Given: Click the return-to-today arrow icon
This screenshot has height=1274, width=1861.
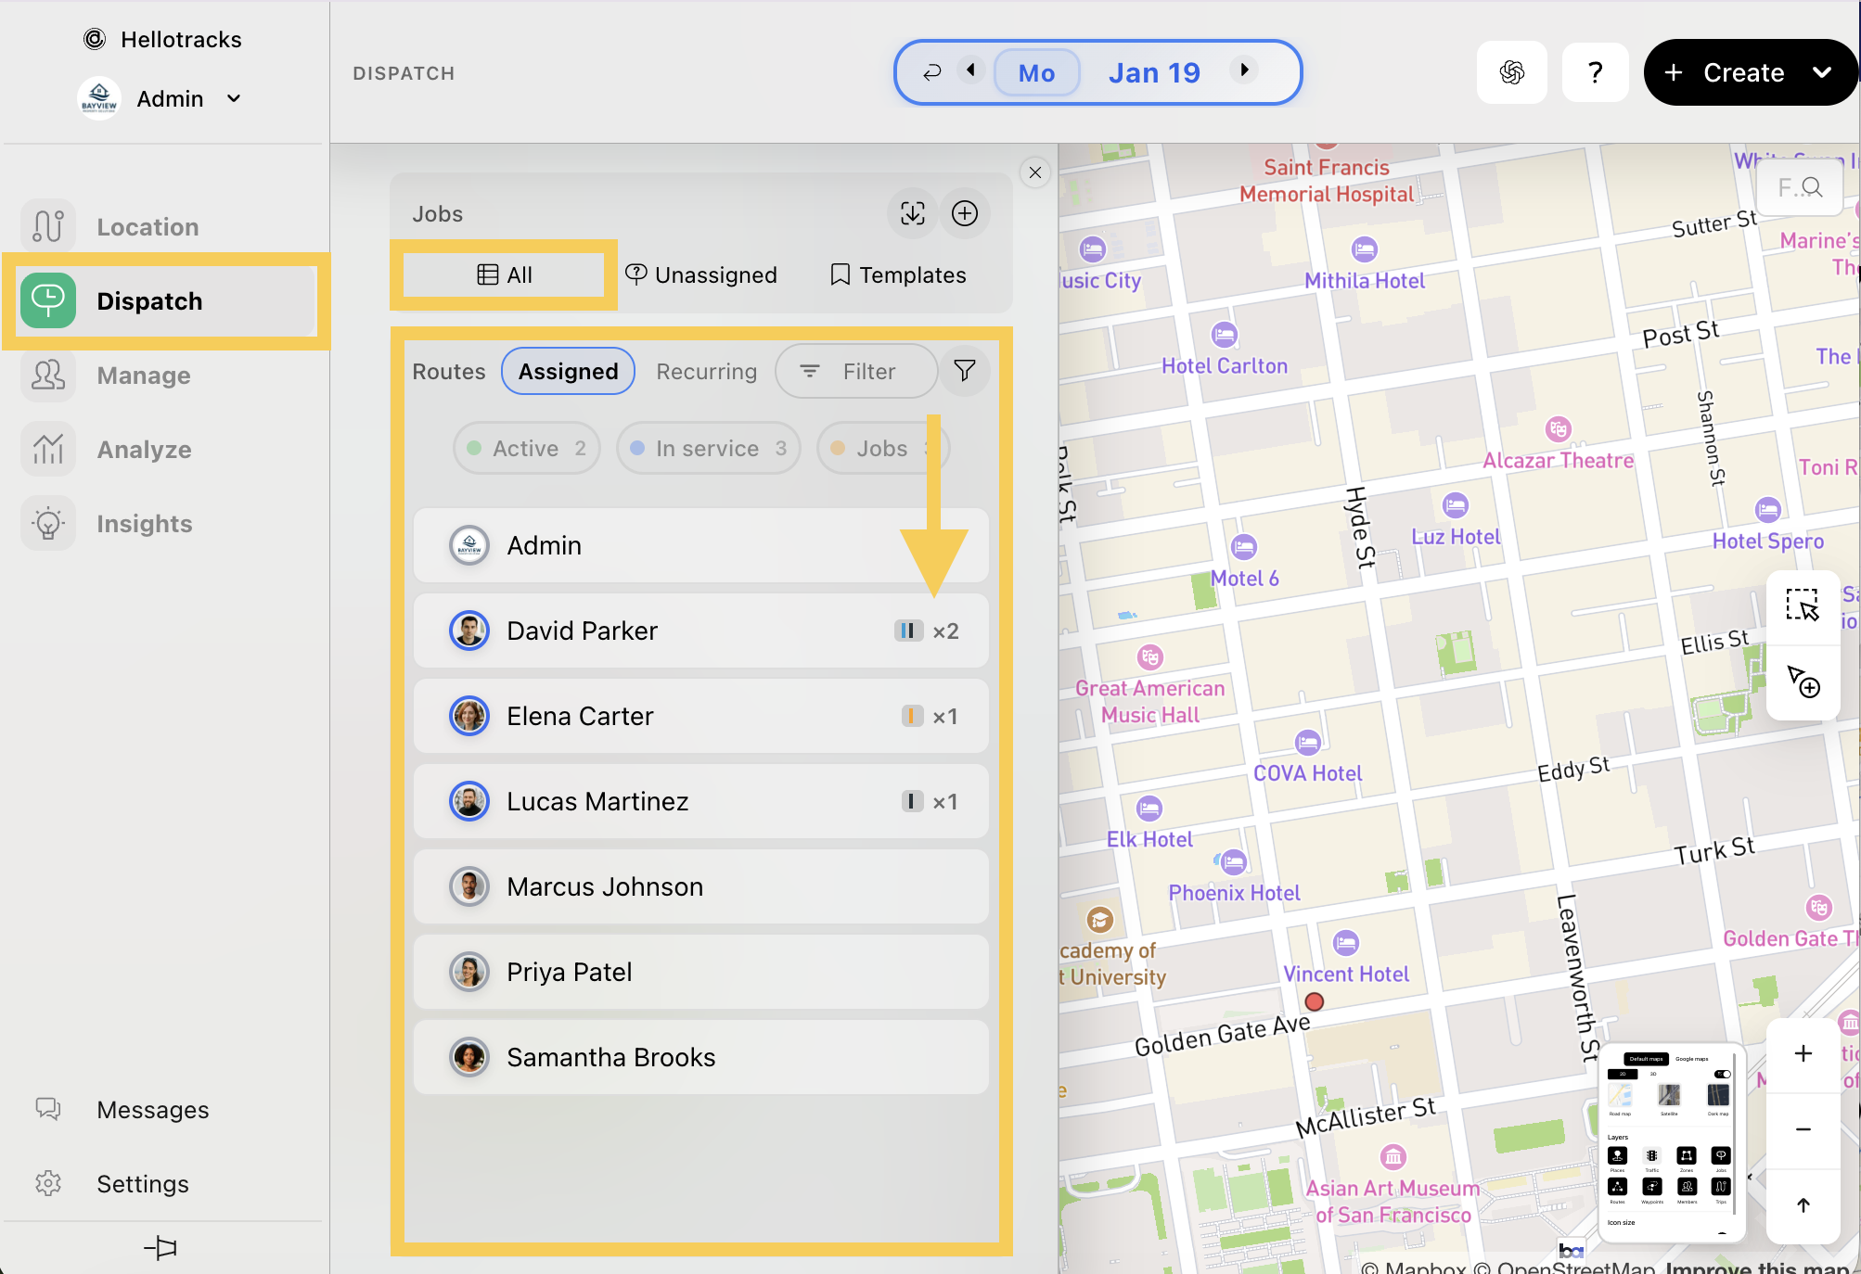Looking at the screenshot, I should (x=931, y=71).
